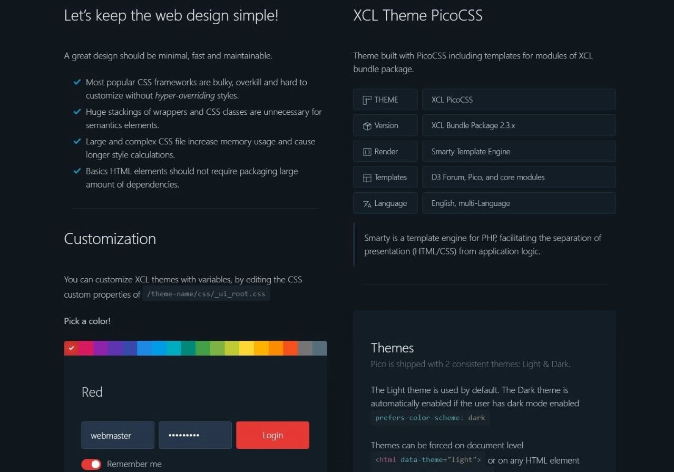Pick the grey color swatch

coord(305,348)
